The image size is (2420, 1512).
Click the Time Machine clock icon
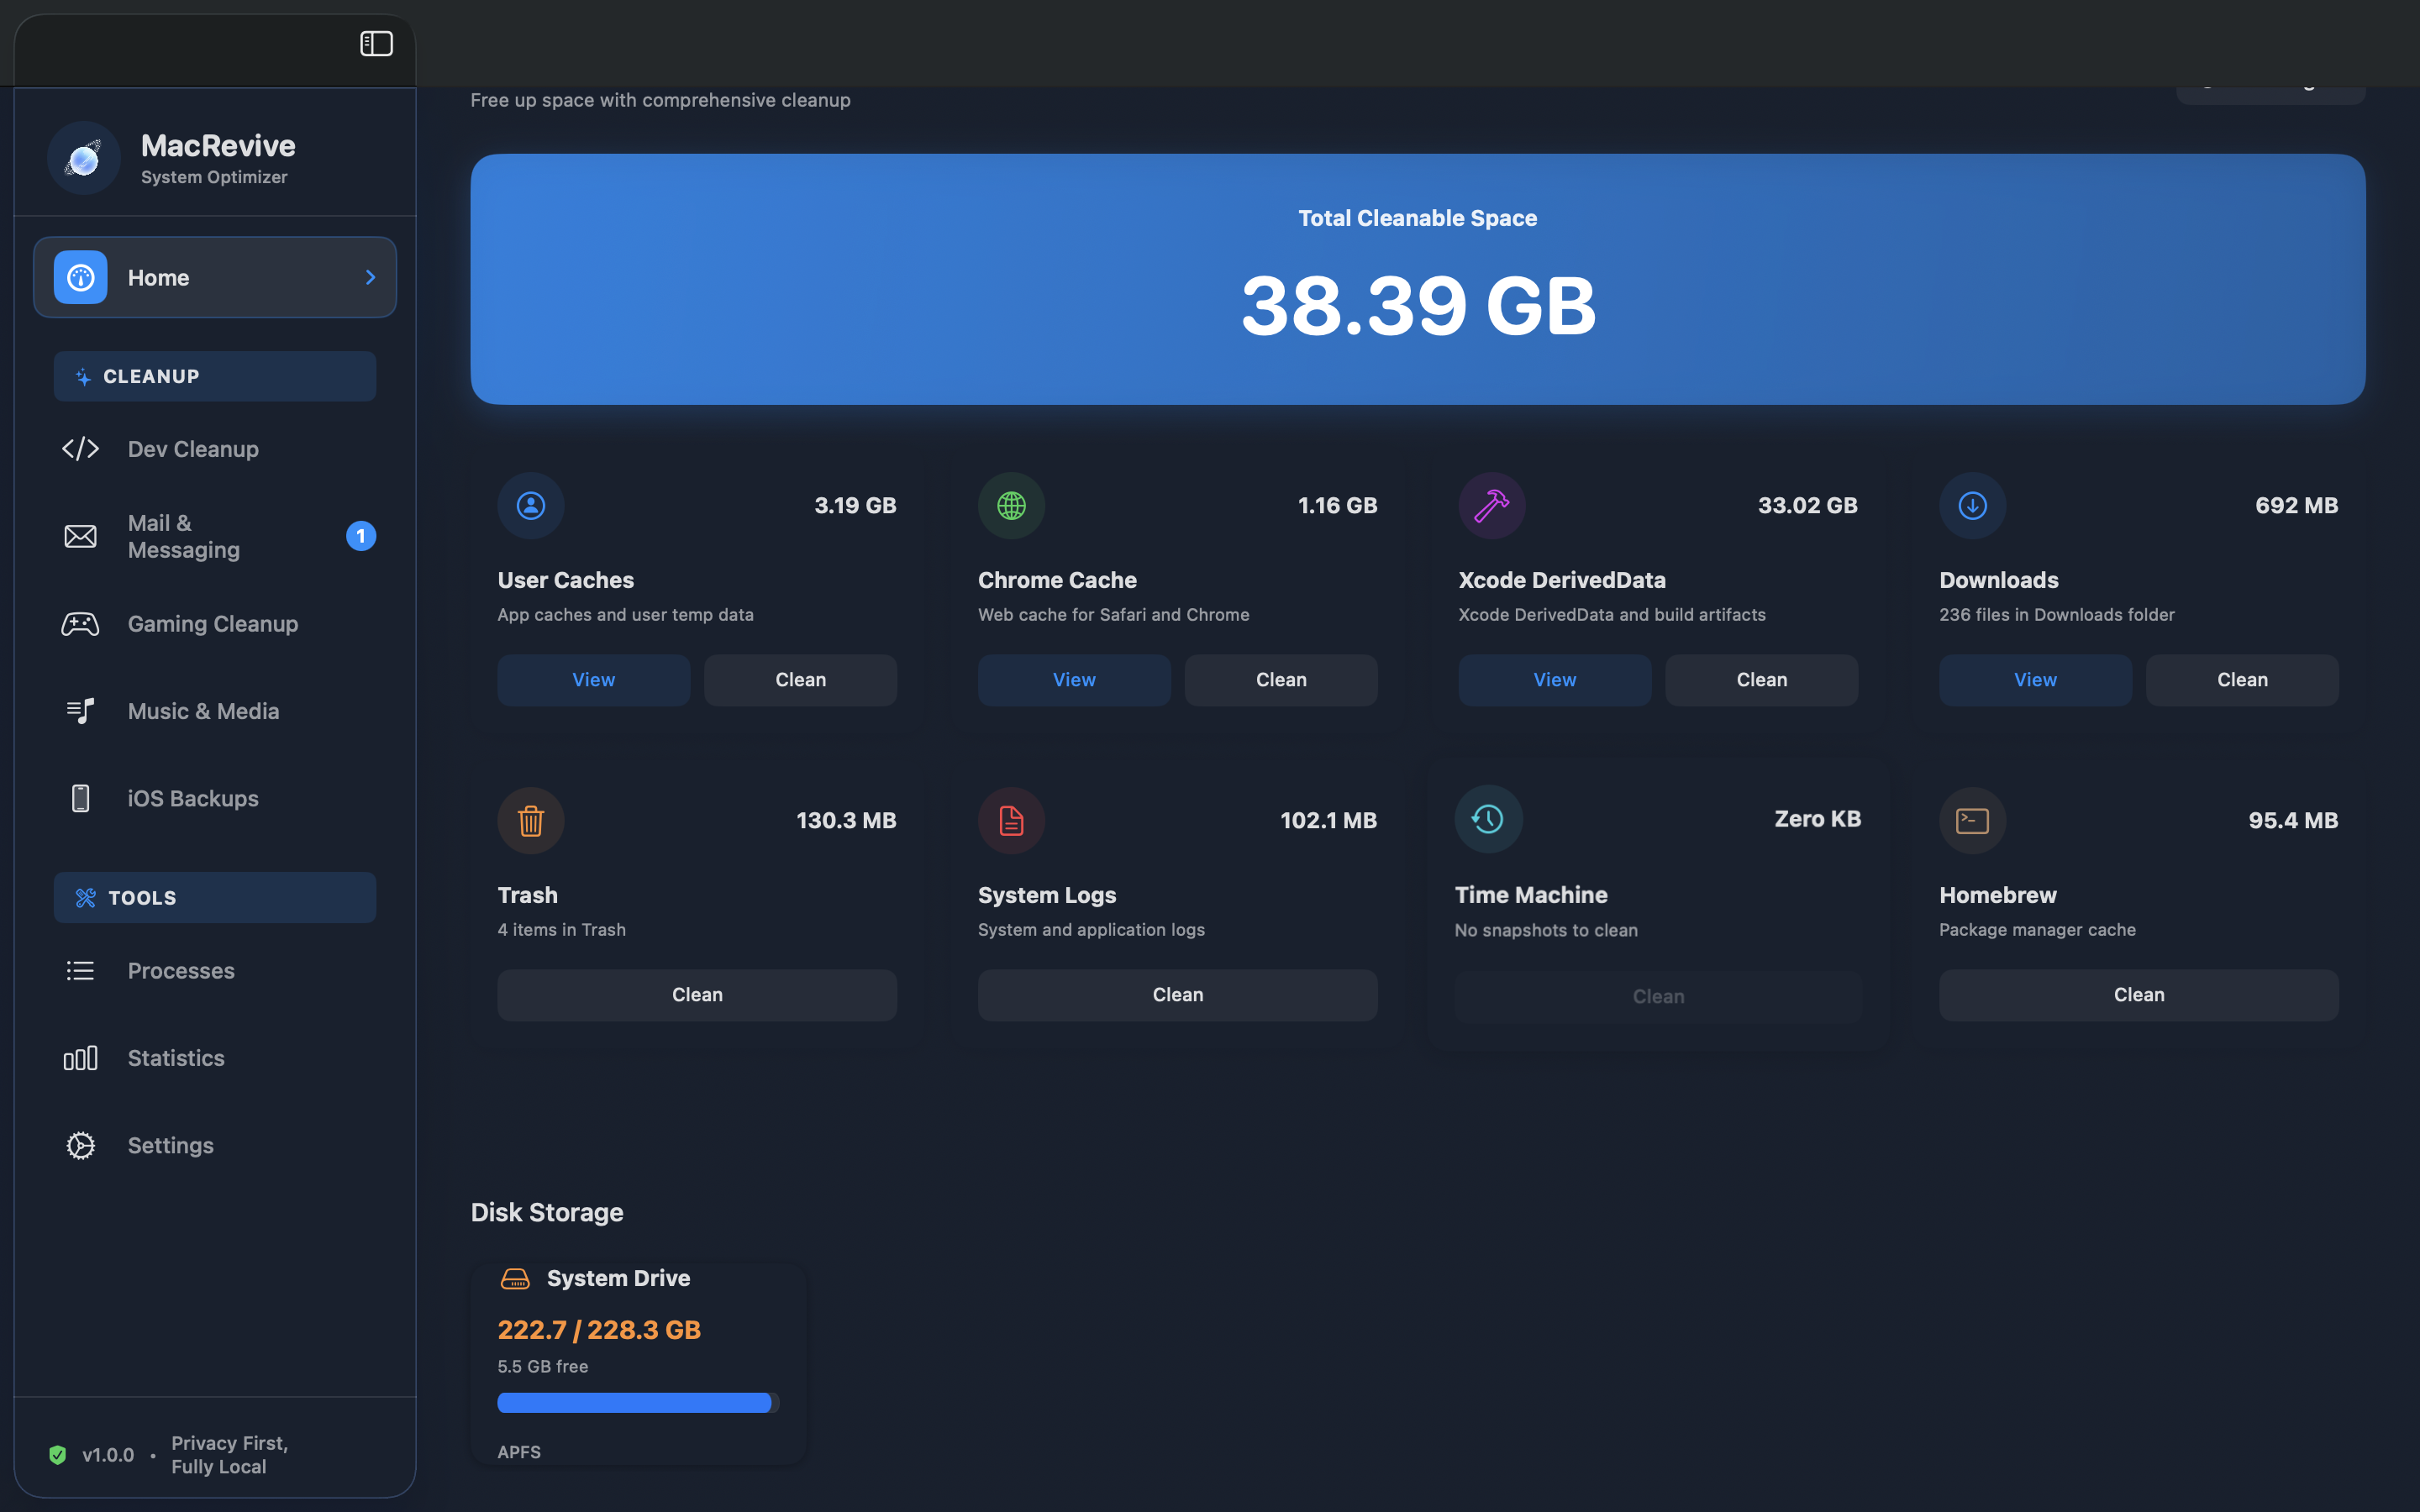pos(1487,819)
